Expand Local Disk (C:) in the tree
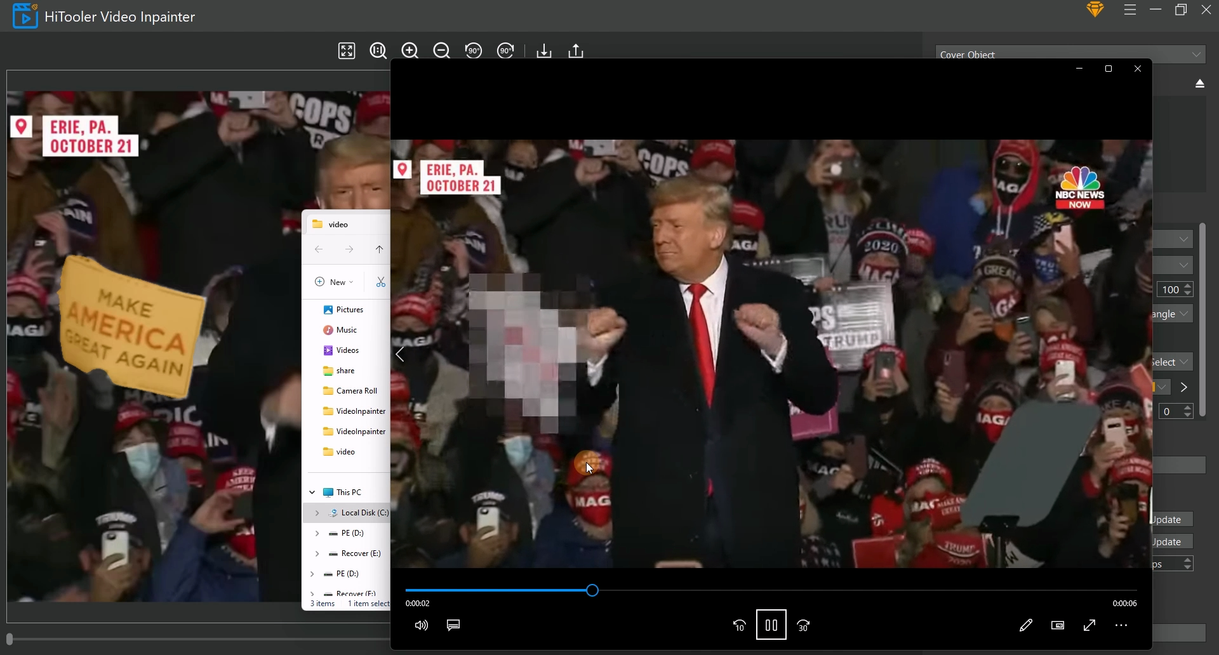1219x655 pixels. [x=317, y=512]
